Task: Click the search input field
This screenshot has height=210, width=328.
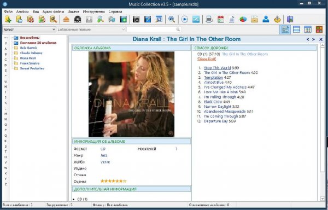Action: (x=154, y=30)
